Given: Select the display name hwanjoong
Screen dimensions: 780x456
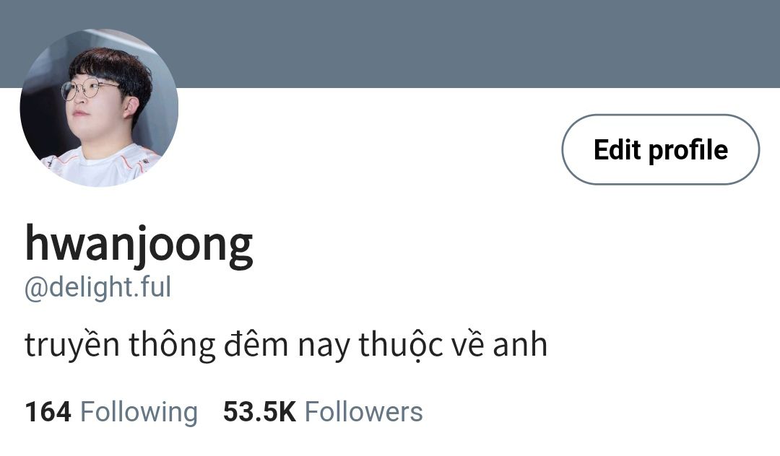Looking at the screenshot, I should (x=139, y=245).
